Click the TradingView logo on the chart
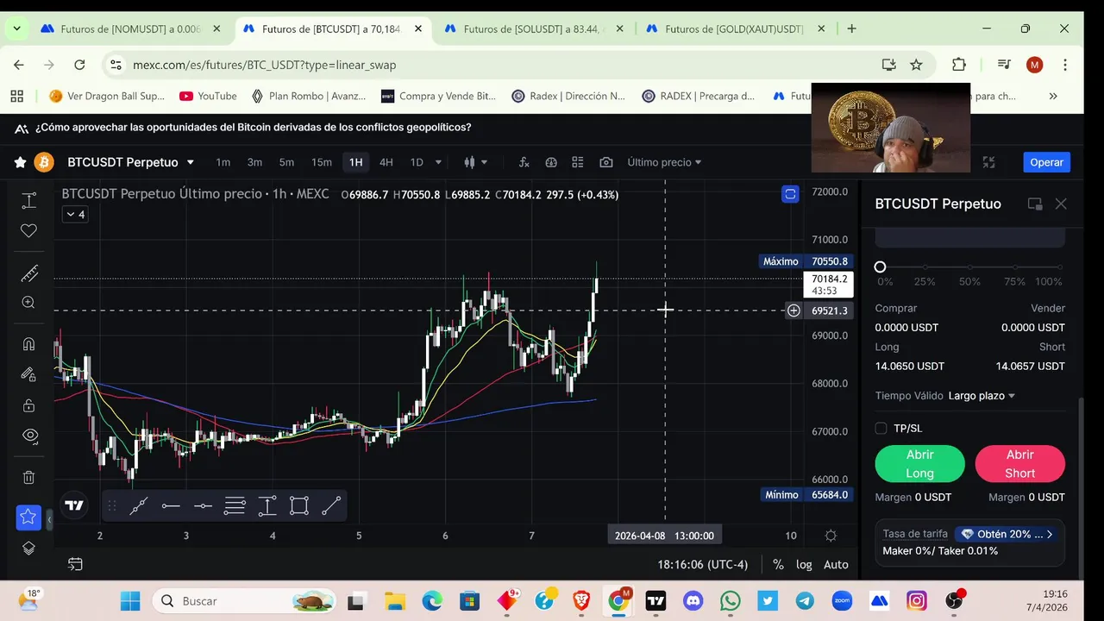Screen dimensions: 1104x621 point(74,505)
